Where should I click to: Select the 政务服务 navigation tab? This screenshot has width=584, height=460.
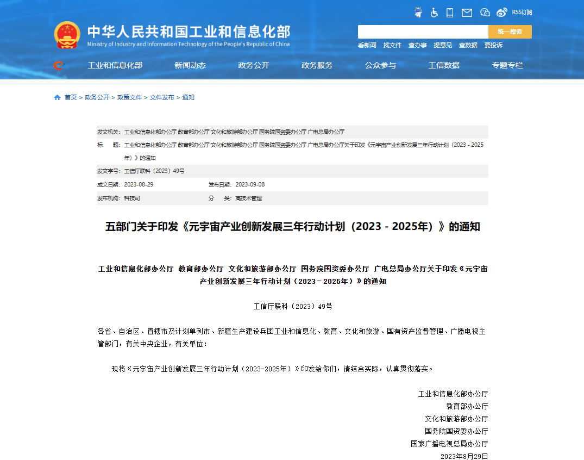tap(317, 65)
